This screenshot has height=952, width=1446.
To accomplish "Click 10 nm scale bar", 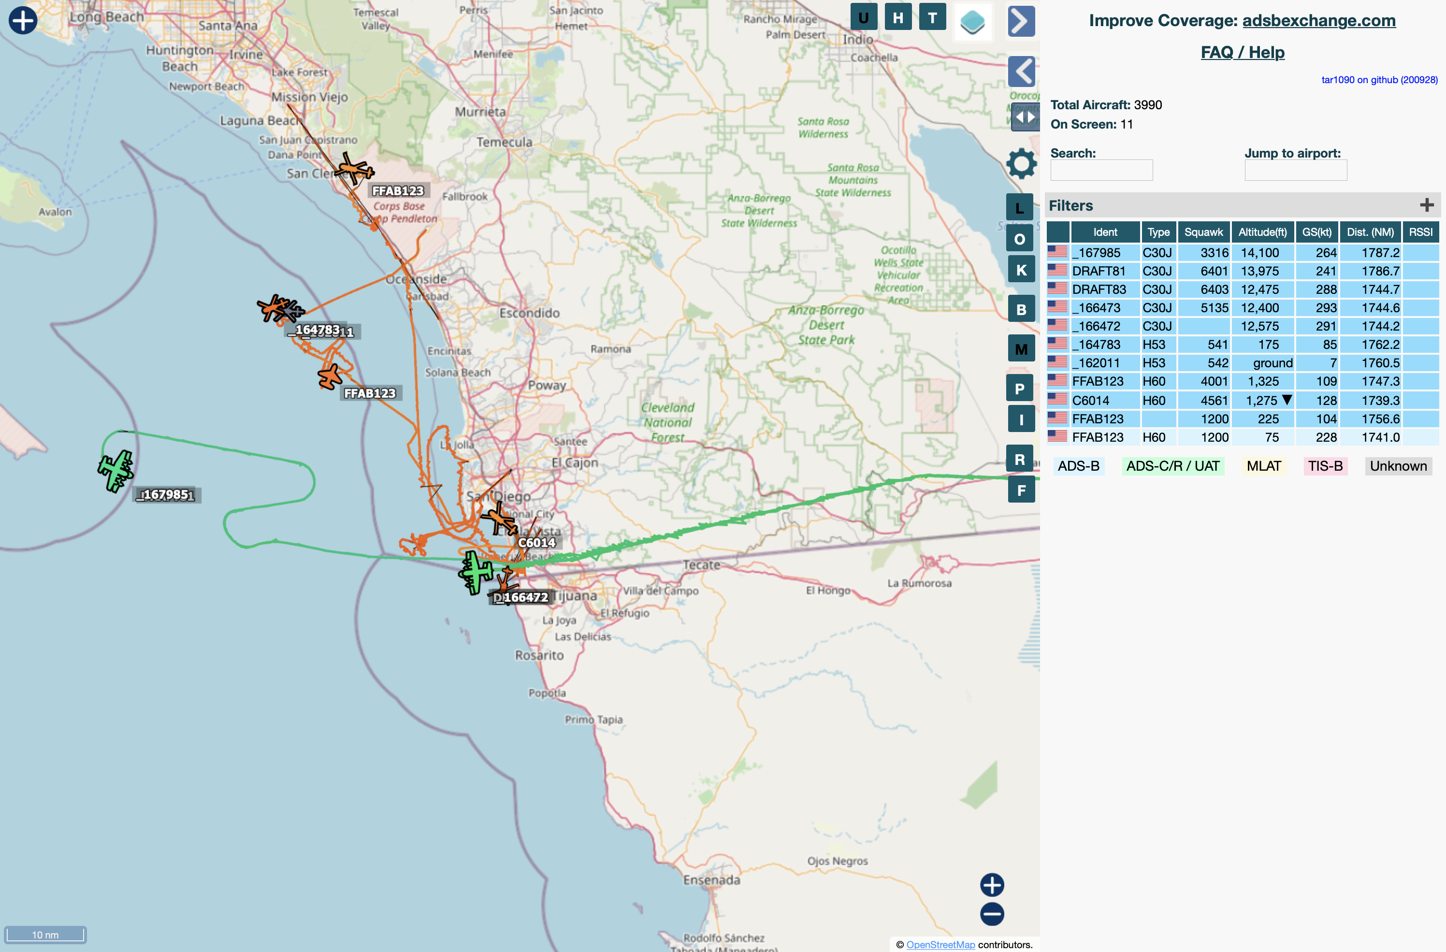I will pos(45,935).
